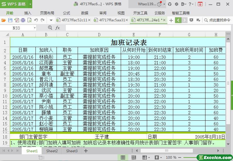Open the Name Box dropdown arrow
Viewport: 233px width, 161px height.
(x=35, y=28)
